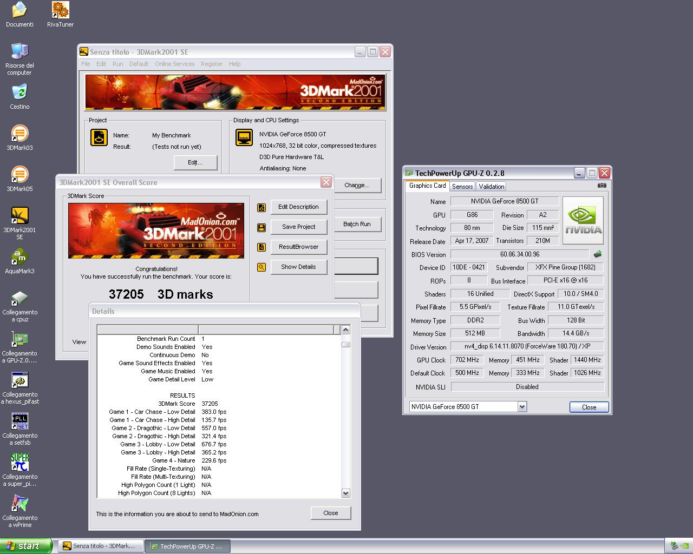This screenshot has height=554, width=693.
Task: Launch the AquaMark3 desktop shortcut
Action: 19,260
